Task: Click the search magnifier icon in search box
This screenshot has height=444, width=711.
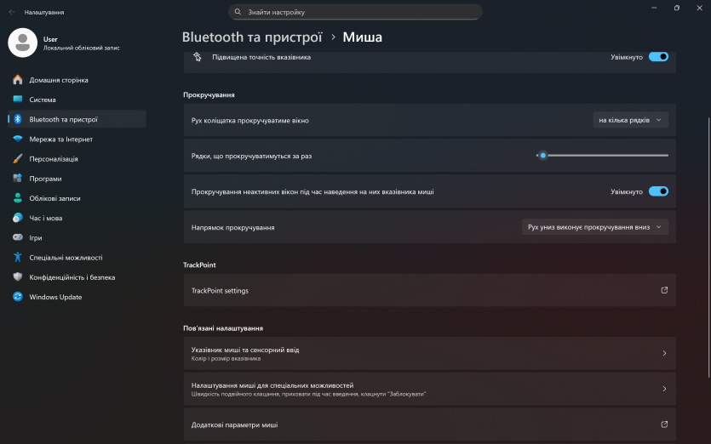Action: pyautogui.click(x=238, y=13)
